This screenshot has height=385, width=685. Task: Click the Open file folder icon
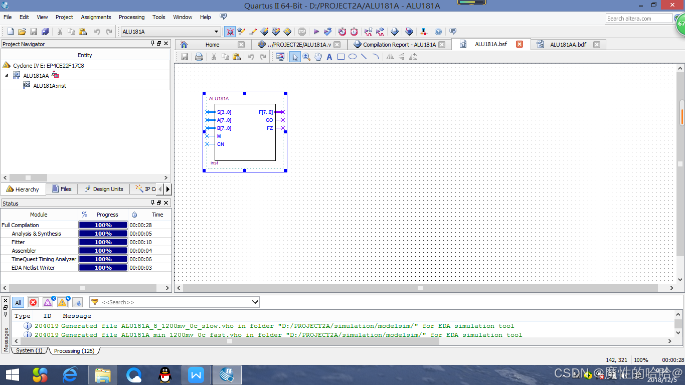coord(22,32)
